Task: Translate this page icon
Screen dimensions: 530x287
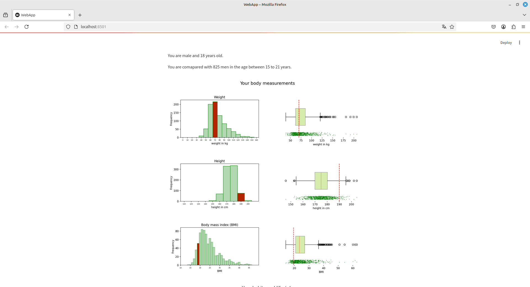Action: (x=444, y=27)
